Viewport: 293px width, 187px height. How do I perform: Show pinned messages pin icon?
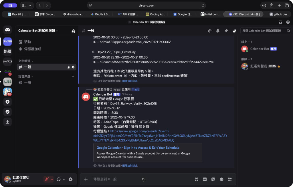(x=226, y=31)
